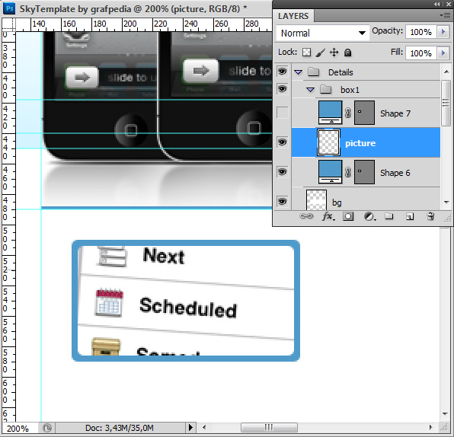Click the horizontal scrollbar thumb
The width and height of the screenshot is (454, 437).
pos(269,427)
